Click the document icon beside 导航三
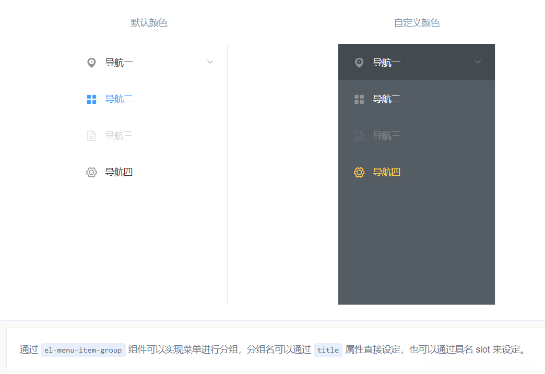The image size is (545, 374). 91,135
